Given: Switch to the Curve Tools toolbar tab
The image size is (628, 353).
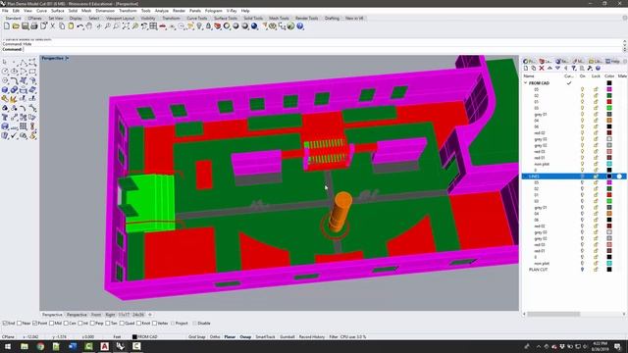Looking at the screenshot, I should [x=197, y=18].
